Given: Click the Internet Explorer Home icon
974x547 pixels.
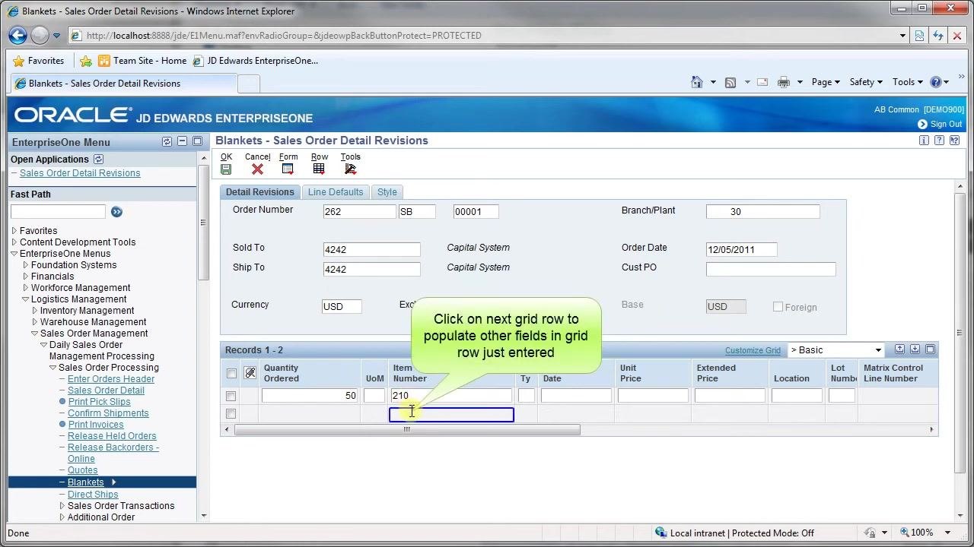Looking at the screenshot, I should click(697, 82).
